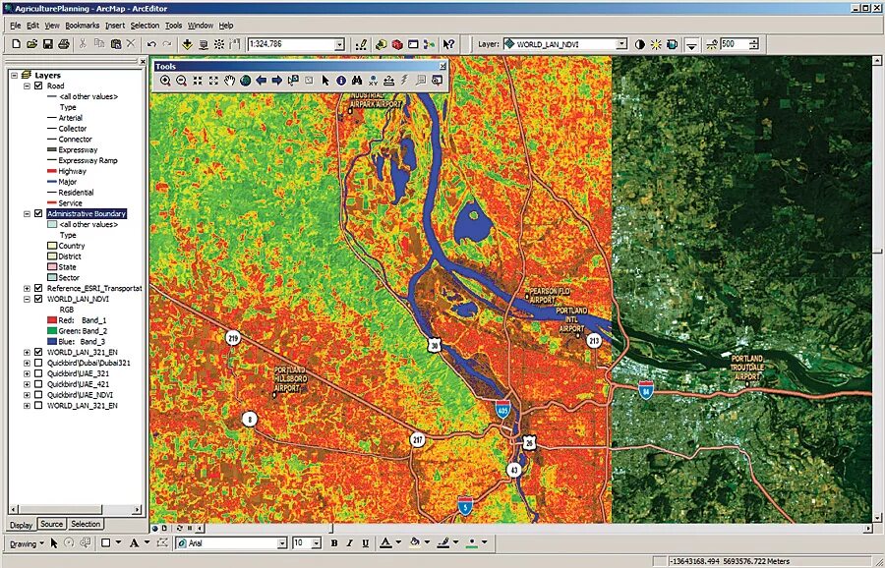
Task: Open the Selection menu
Action: [x=145, y=26]
